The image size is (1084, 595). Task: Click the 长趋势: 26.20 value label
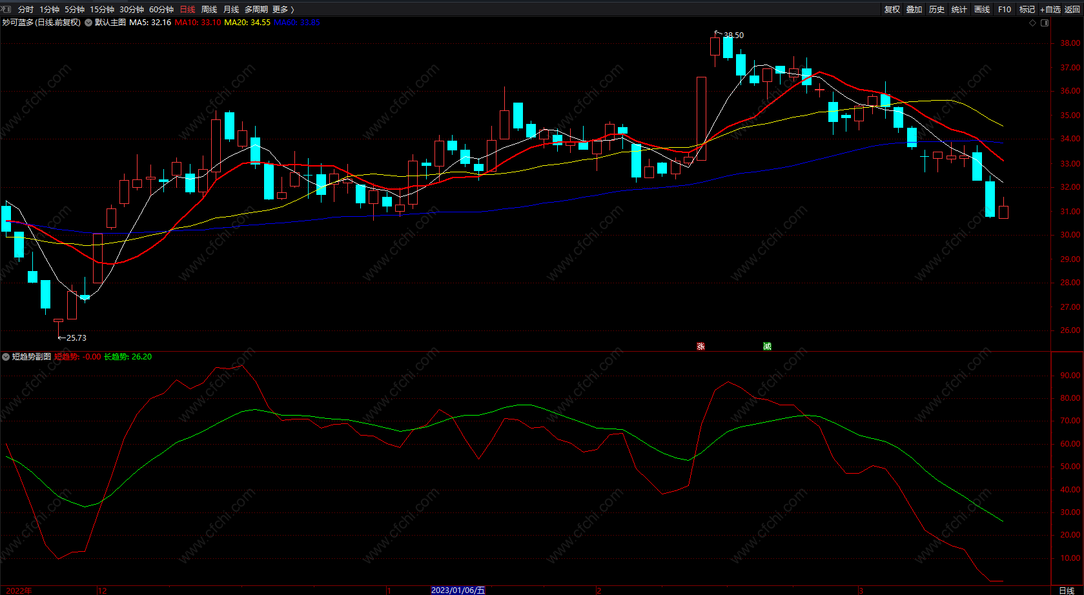point(128,357)
